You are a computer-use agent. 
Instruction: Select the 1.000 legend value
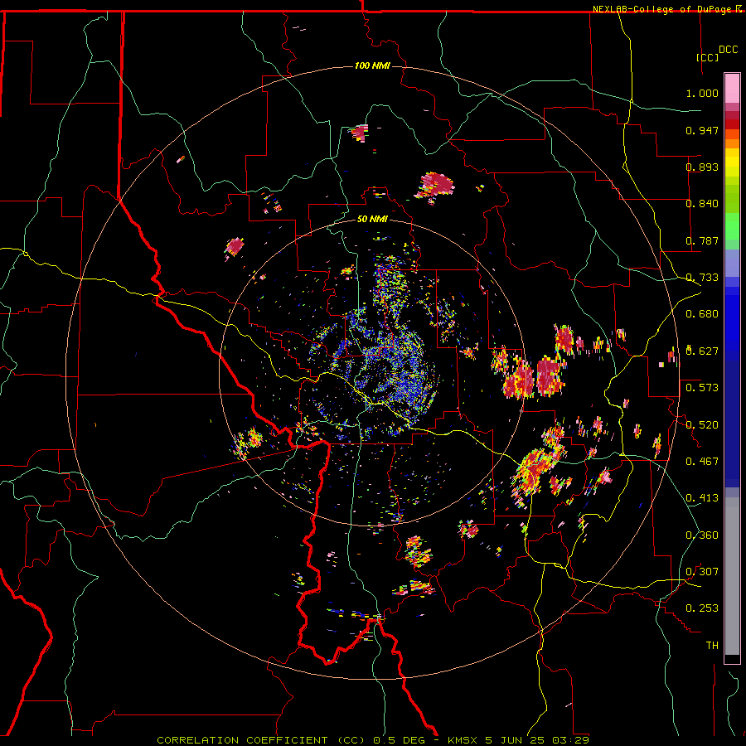tap(702, 93)
